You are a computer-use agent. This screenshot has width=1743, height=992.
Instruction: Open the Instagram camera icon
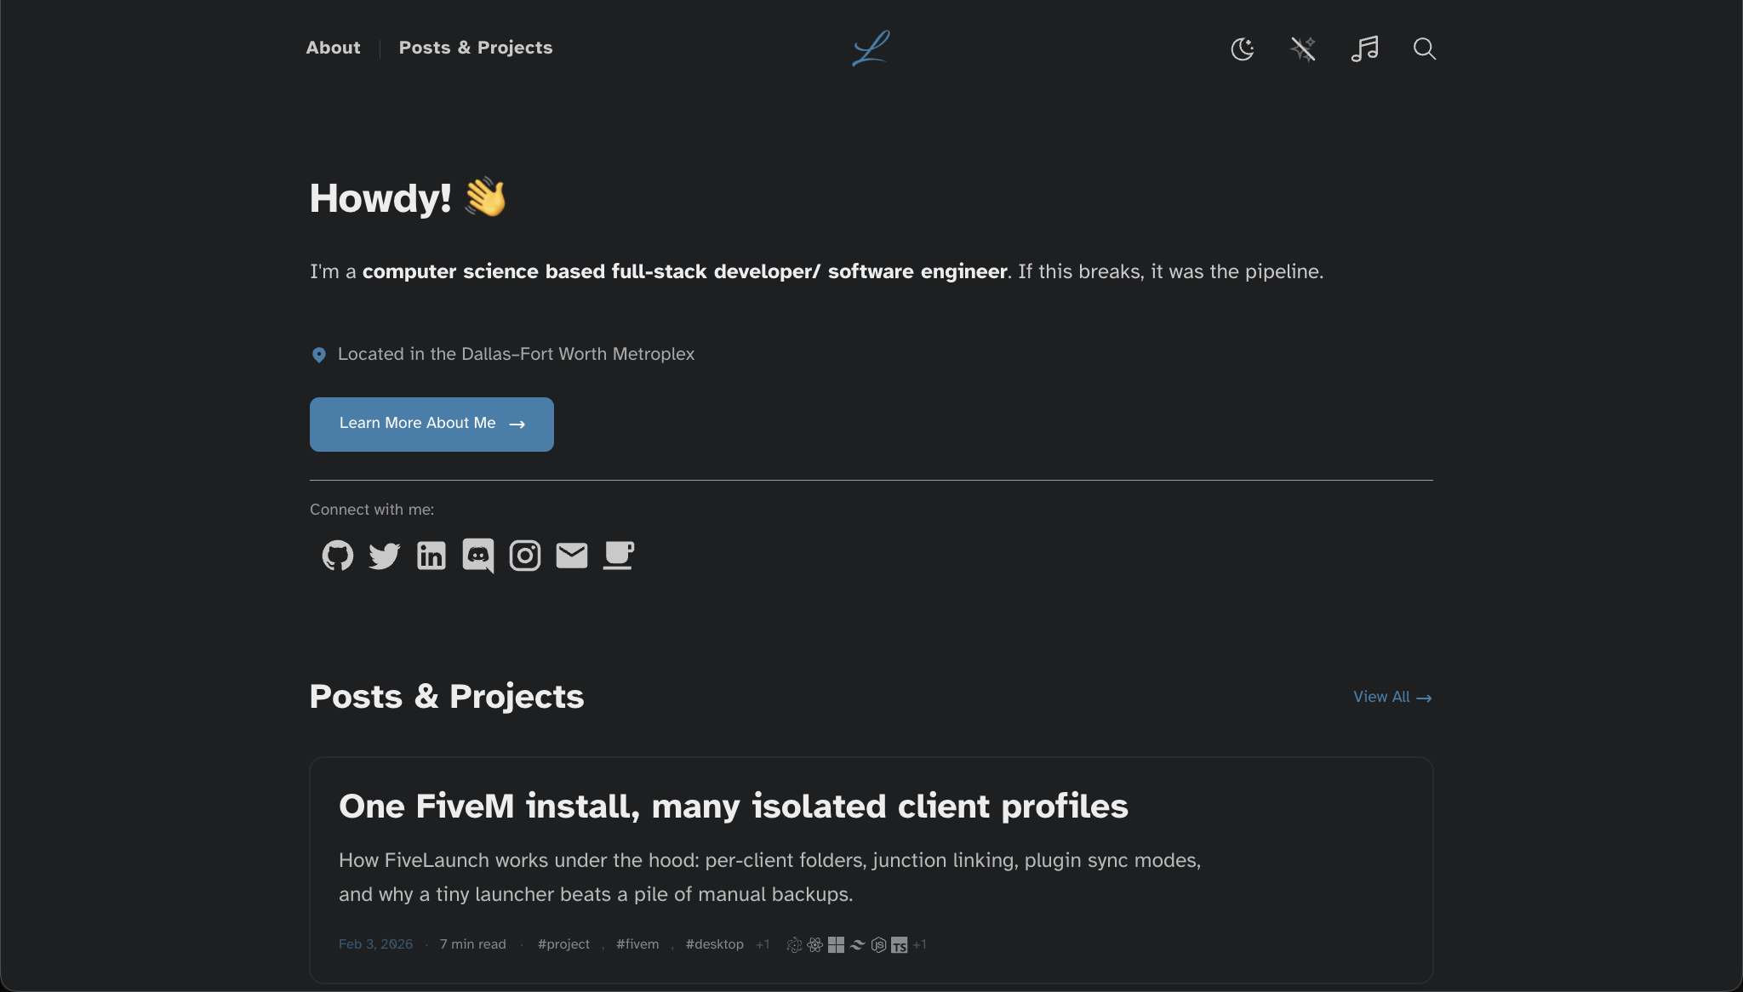[x=525, y=556]
